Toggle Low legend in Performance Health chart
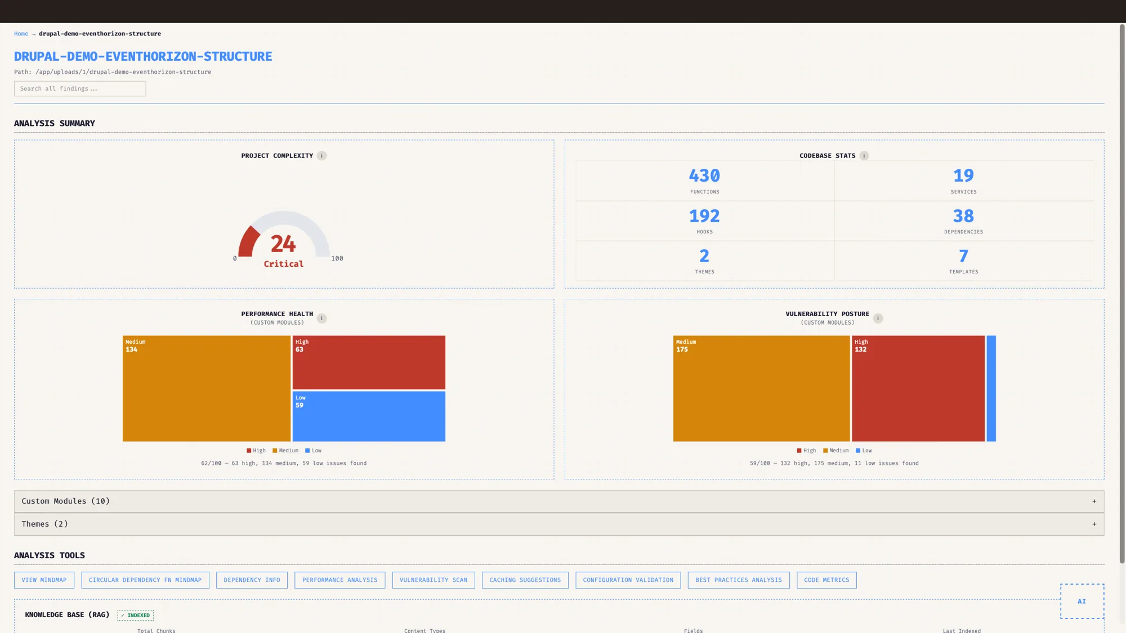The width and height of the screenshot is (1126, 633). (313, 451)
